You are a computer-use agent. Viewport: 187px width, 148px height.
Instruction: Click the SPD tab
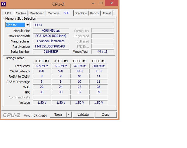click(x=67, y=13)
